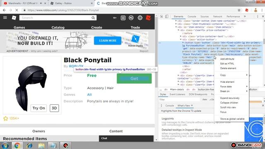Close the DevTools panel
Image resolution: width=265 pixels, height=149 pixels.
tap(263, 17)
